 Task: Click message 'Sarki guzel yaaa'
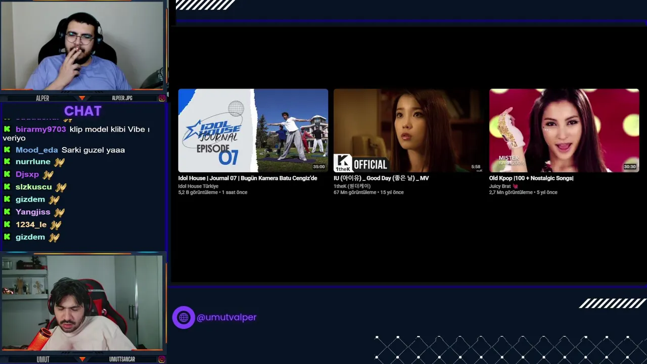coord(93,150)
